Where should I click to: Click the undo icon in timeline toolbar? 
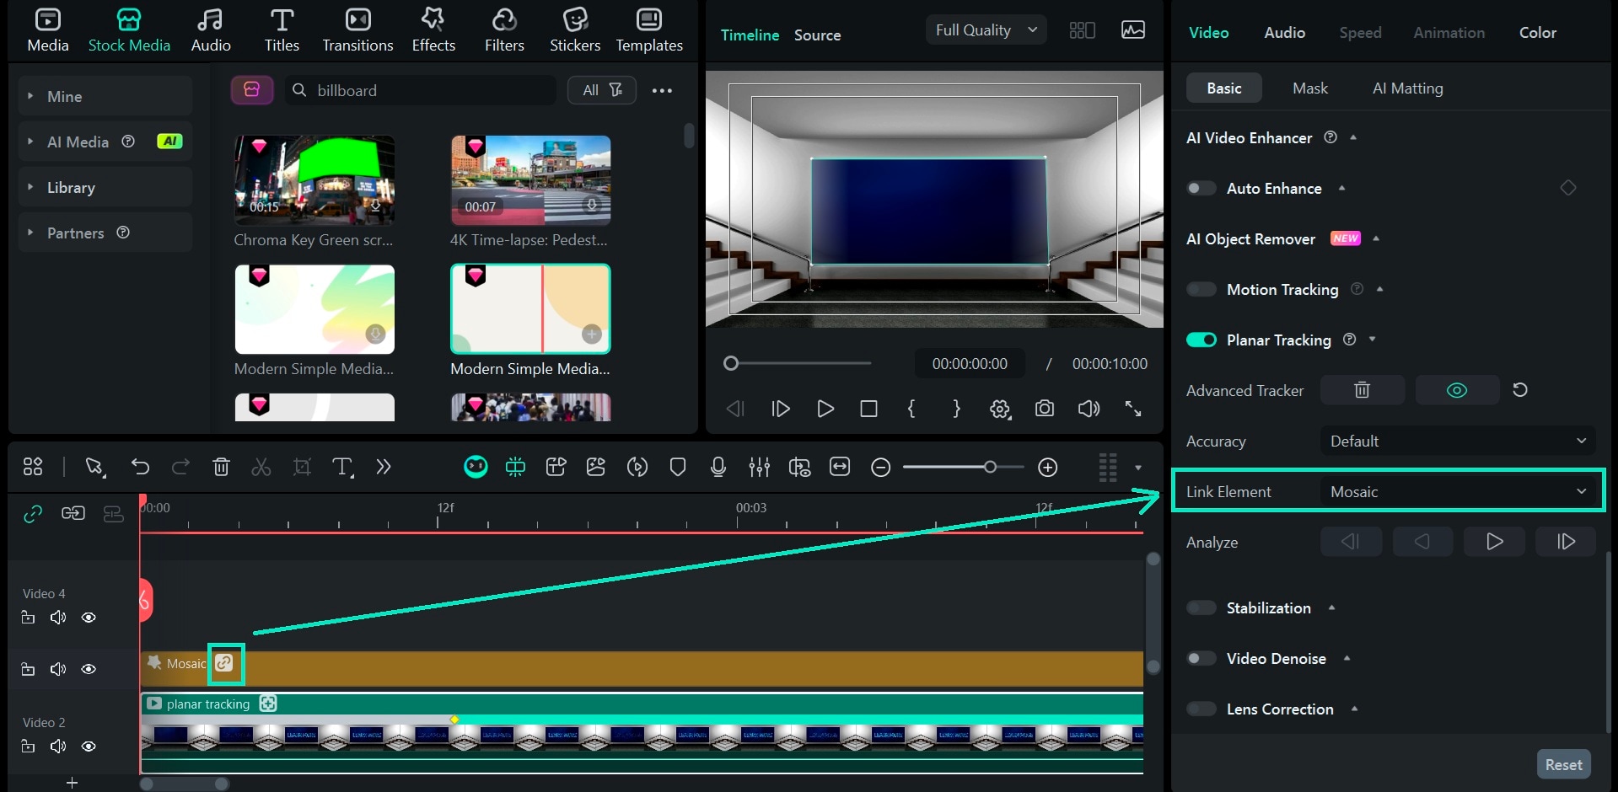coord(140,467)
